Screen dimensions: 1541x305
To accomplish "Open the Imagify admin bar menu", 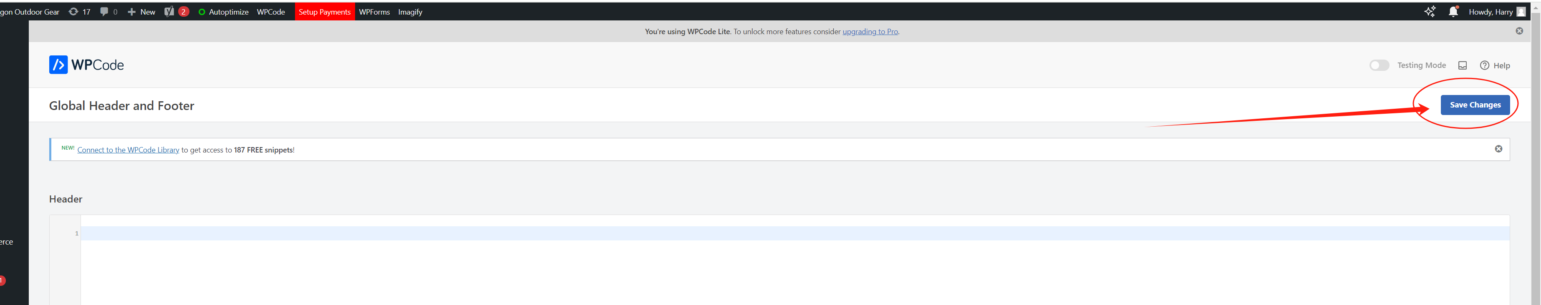I will [410, 12].
